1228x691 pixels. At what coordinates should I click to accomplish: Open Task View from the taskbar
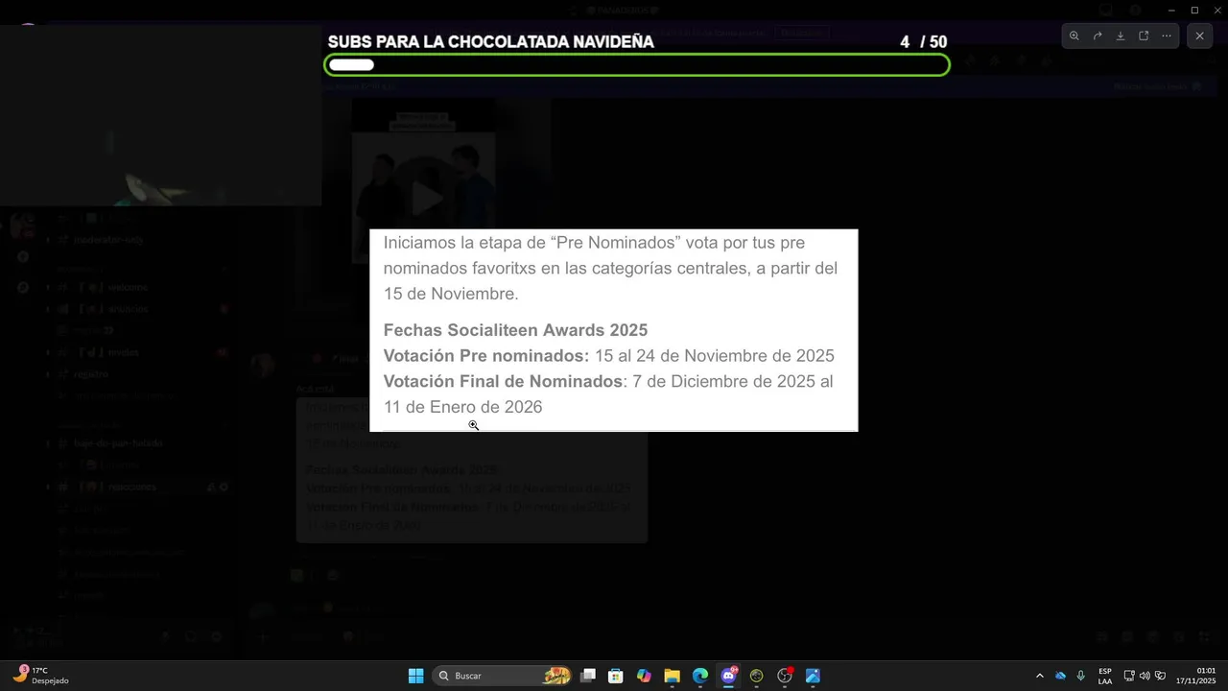click(x=588, y=676)
